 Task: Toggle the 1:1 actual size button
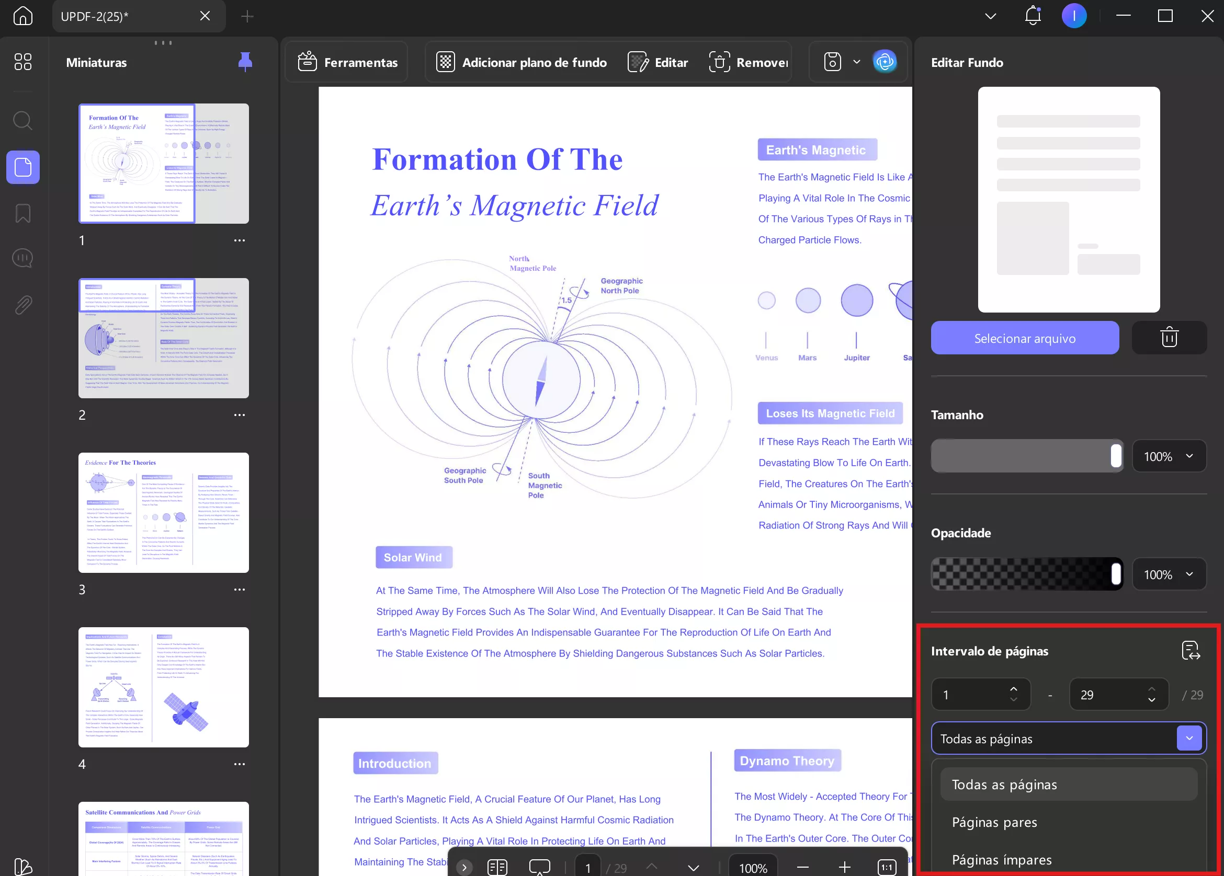(887, 867)
